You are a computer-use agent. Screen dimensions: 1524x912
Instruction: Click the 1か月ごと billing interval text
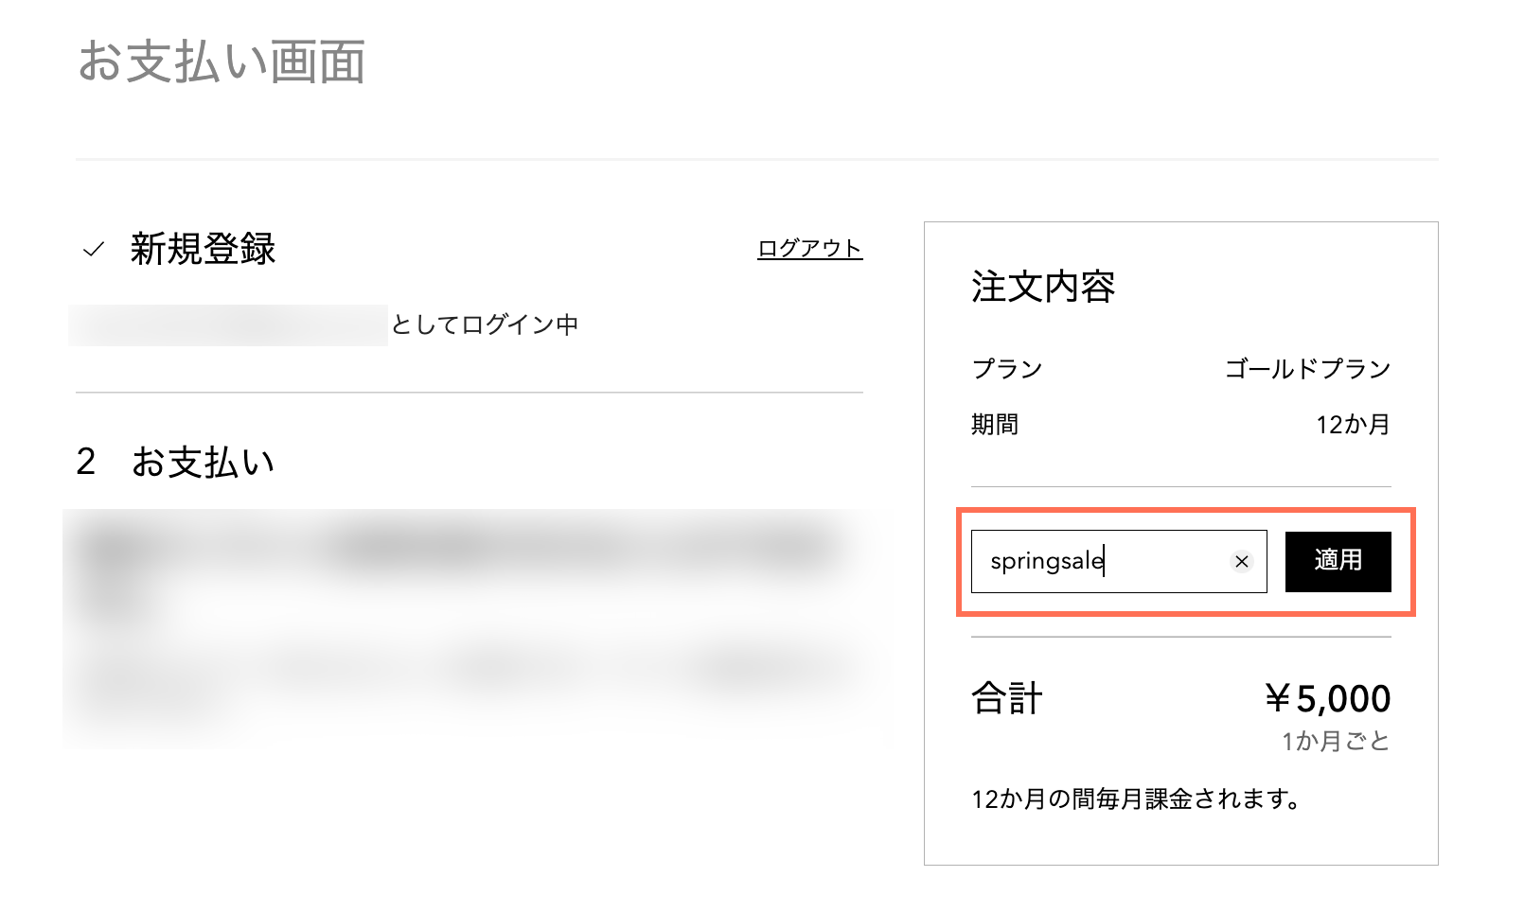tap(1336, 741)
